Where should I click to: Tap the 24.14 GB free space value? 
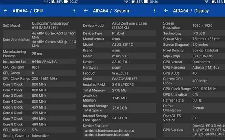120,118
